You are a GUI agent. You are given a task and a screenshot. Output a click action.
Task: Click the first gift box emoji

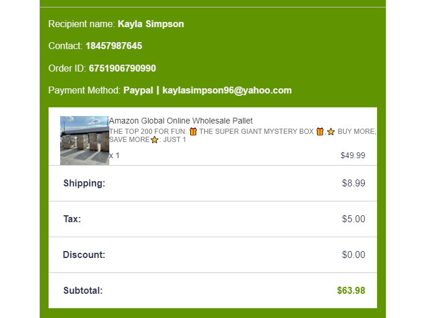(193, 132)
